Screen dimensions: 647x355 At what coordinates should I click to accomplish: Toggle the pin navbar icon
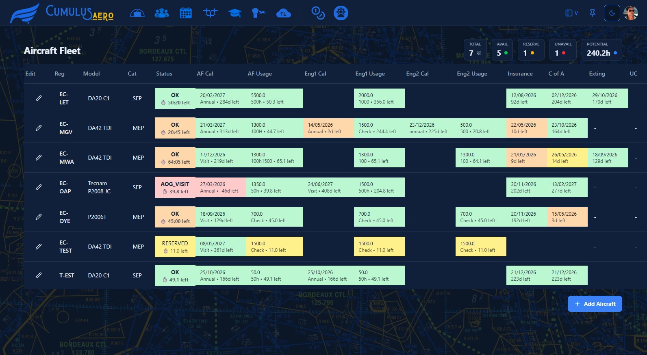593,13
